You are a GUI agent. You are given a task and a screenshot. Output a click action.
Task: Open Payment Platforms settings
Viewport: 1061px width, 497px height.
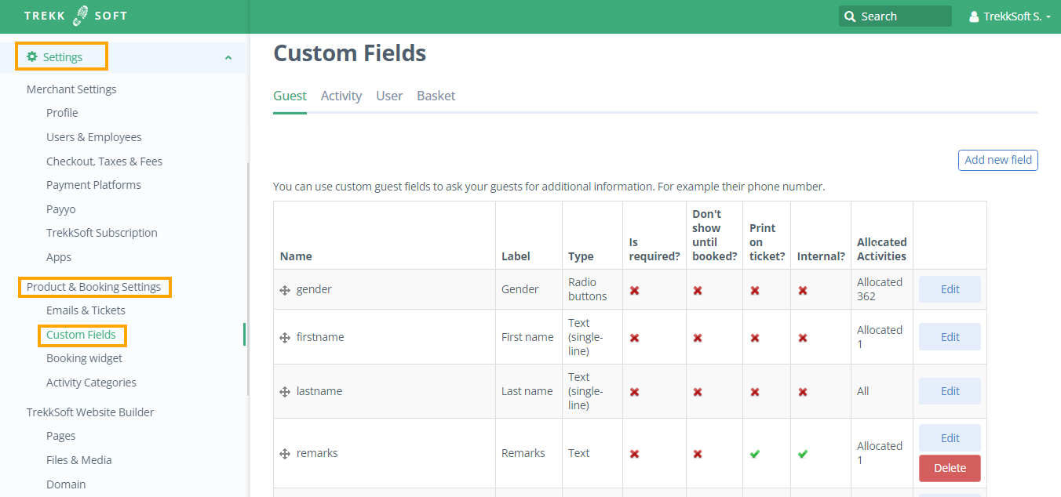pyautogui.click(x=93, y=185)
